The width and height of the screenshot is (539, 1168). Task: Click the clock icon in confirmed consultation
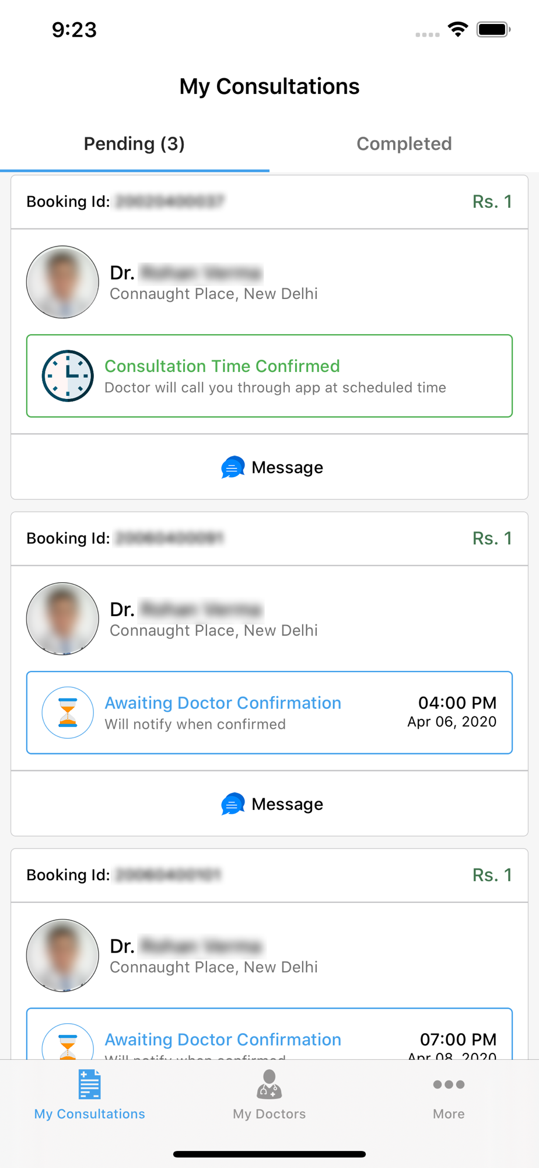[x=68, y=376]
